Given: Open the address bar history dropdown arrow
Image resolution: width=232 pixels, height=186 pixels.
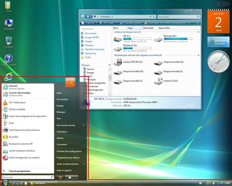Looking at the screenshot, I should (150, 17).
